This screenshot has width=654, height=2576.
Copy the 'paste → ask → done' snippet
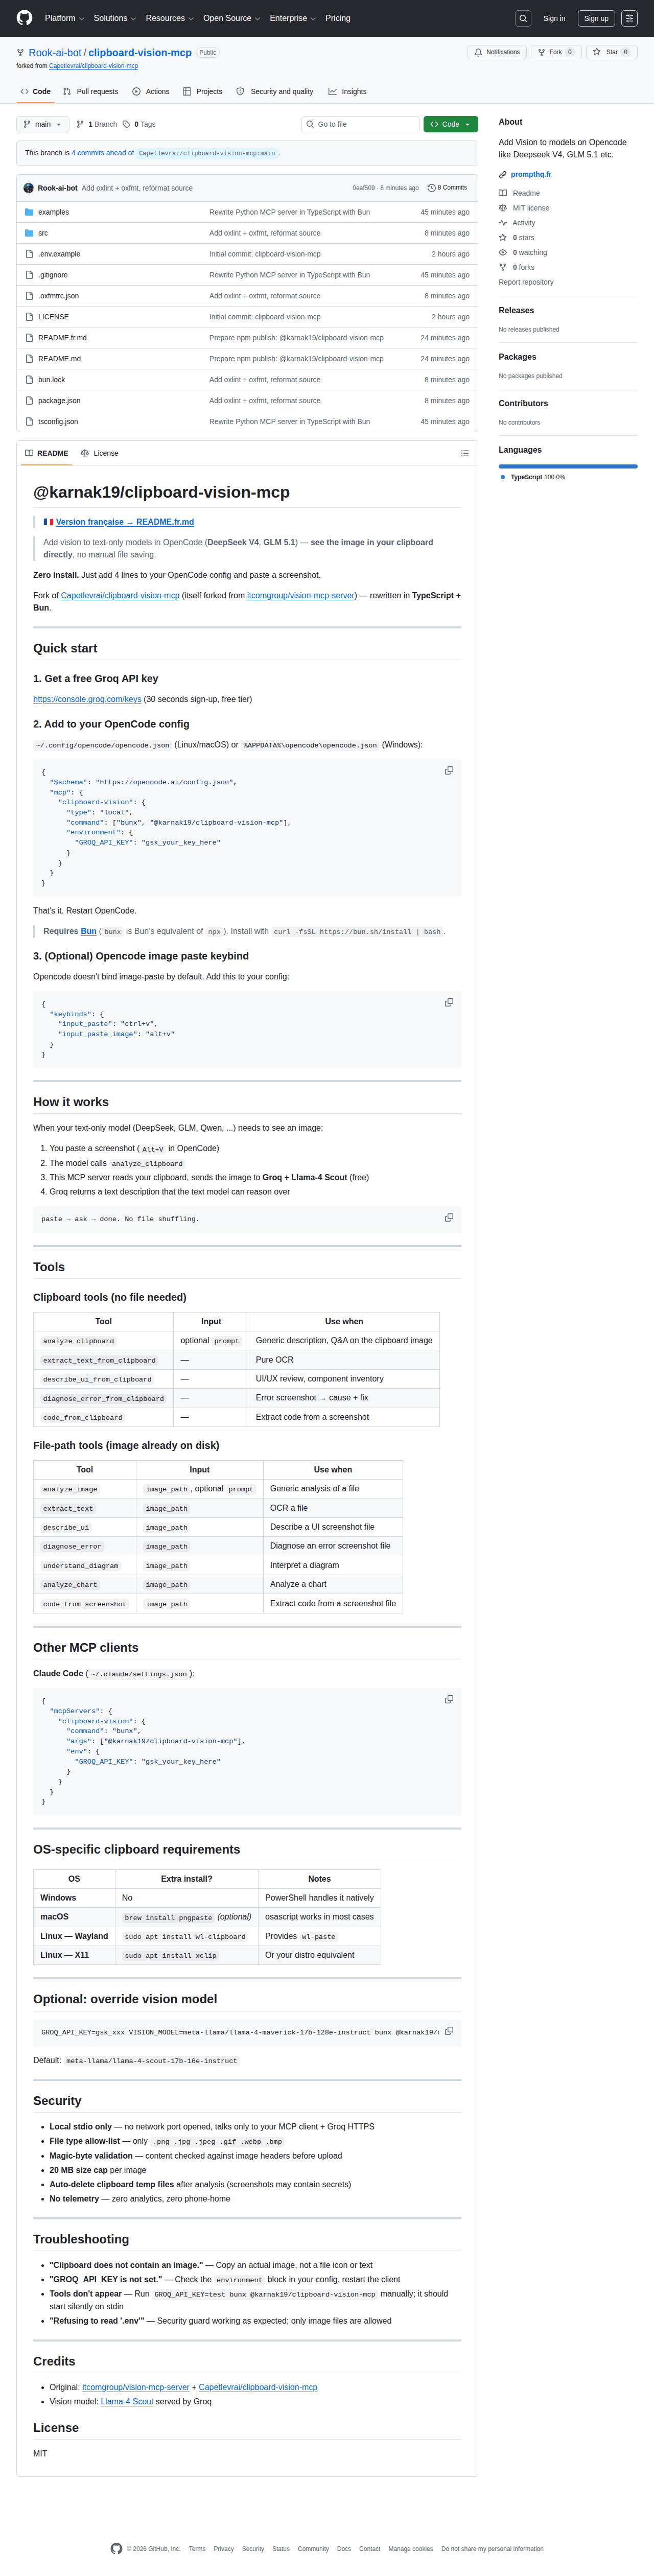click(x=449, y=1217)
